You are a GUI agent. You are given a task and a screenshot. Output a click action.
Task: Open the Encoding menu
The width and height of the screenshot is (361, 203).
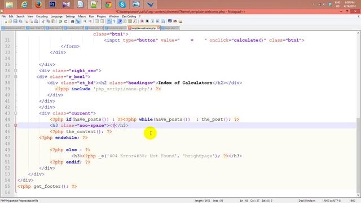coord(42,16)
